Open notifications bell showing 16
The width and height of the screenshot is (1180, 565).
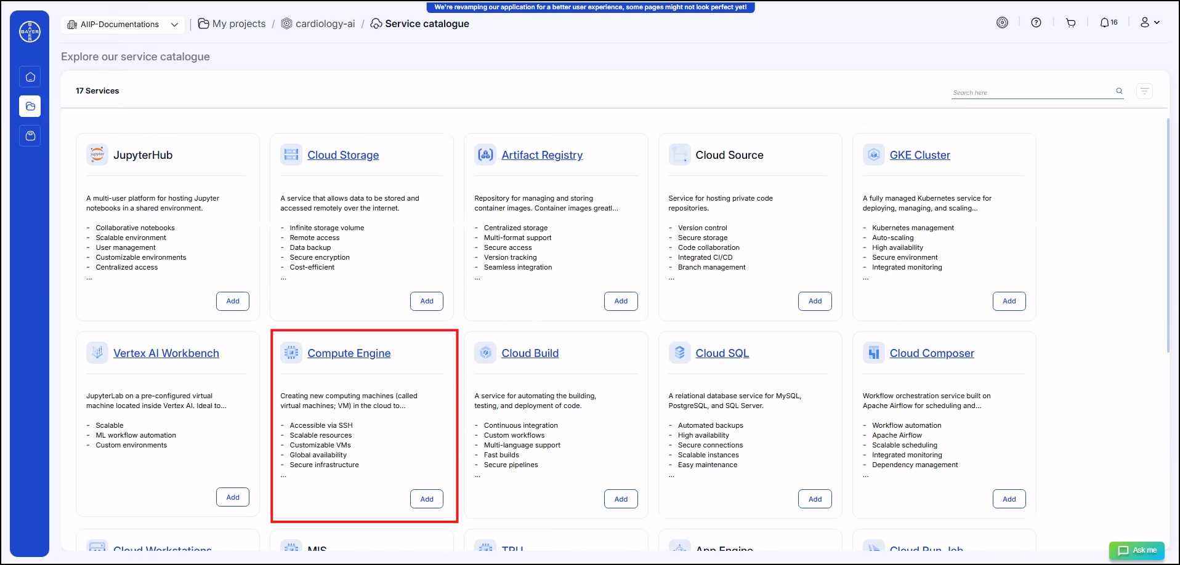tap(1109, 23)
